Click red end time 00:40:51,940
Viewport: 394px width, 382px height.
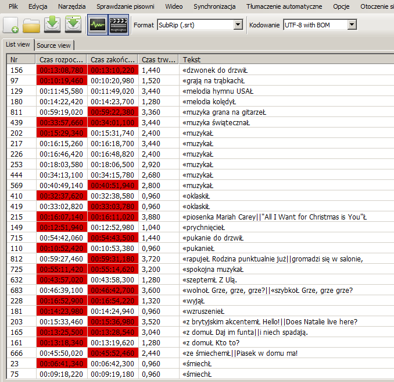tap(113, 186)
